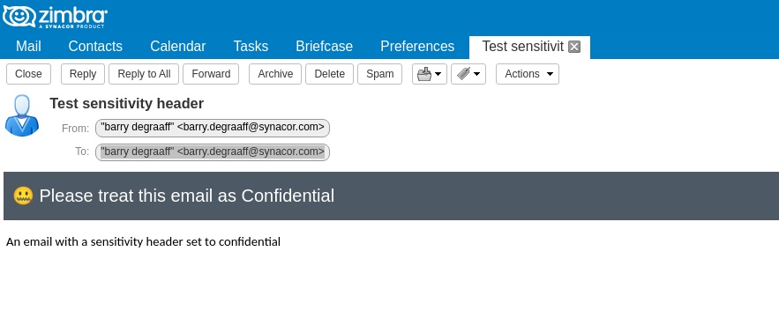
Task: Forward this email
Action: click(x=211, y=74)
